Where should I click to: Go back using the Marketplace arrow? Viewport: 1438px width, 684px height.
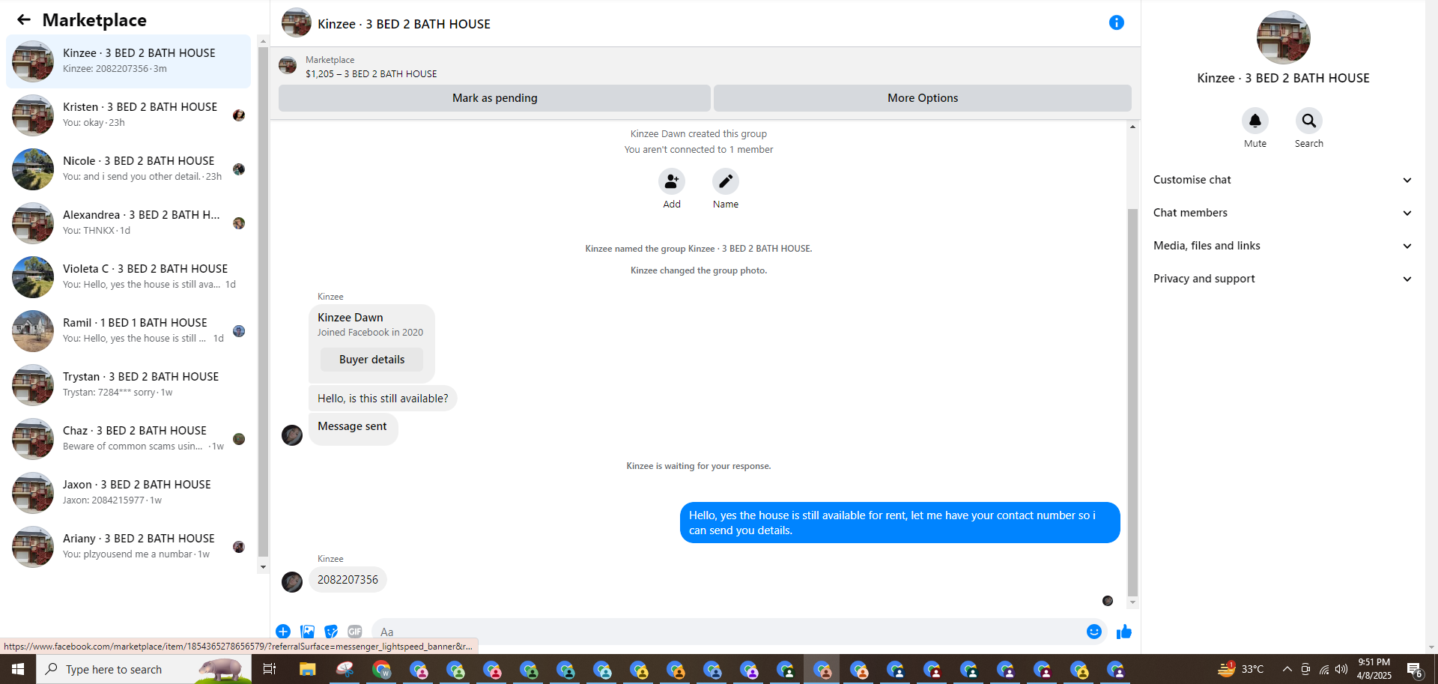pos(24,20)
